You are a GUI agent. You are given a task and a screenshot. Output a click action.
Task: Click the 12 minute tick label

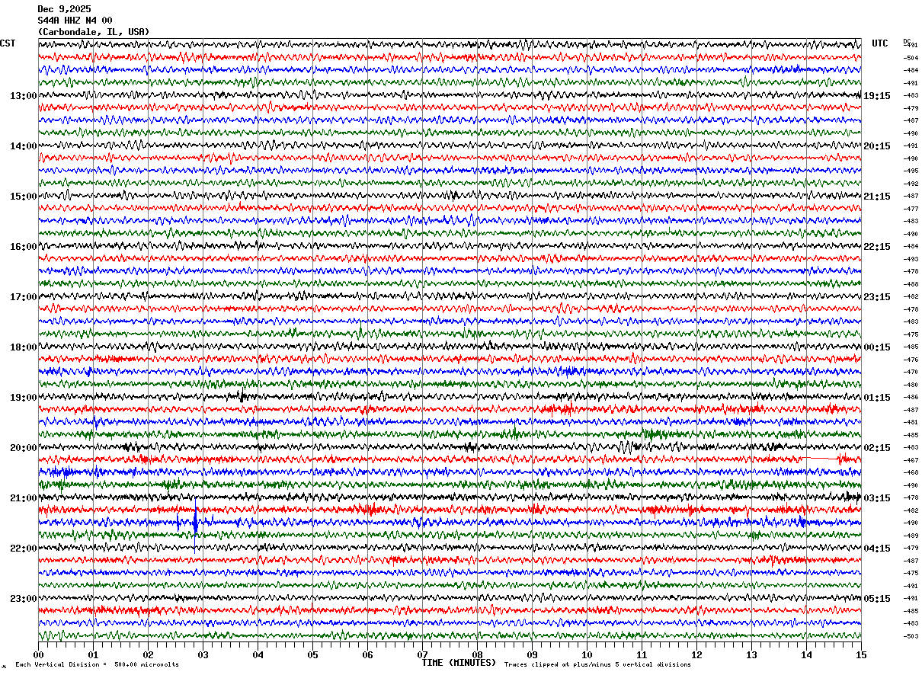696,654
